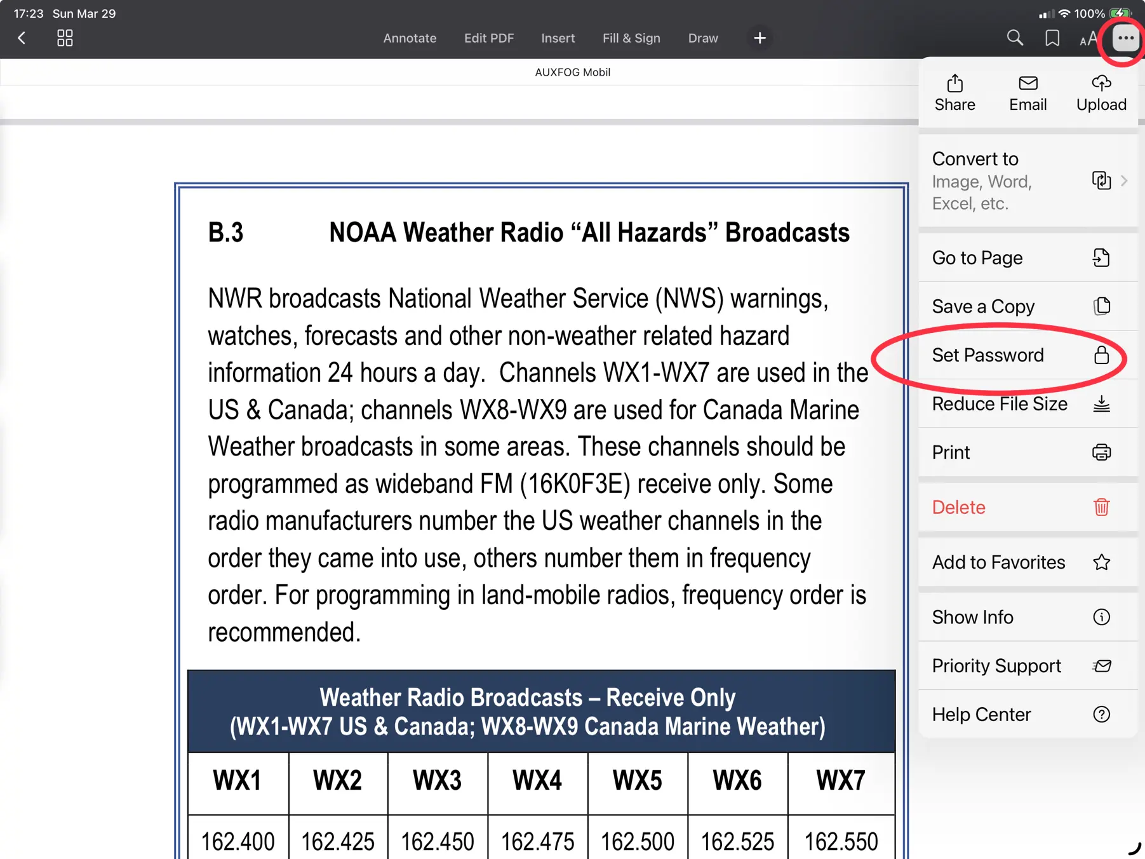Tap the search magnifier icon
The image size is (1145, 859).
pyautogui.click(x=1014, y=38)
